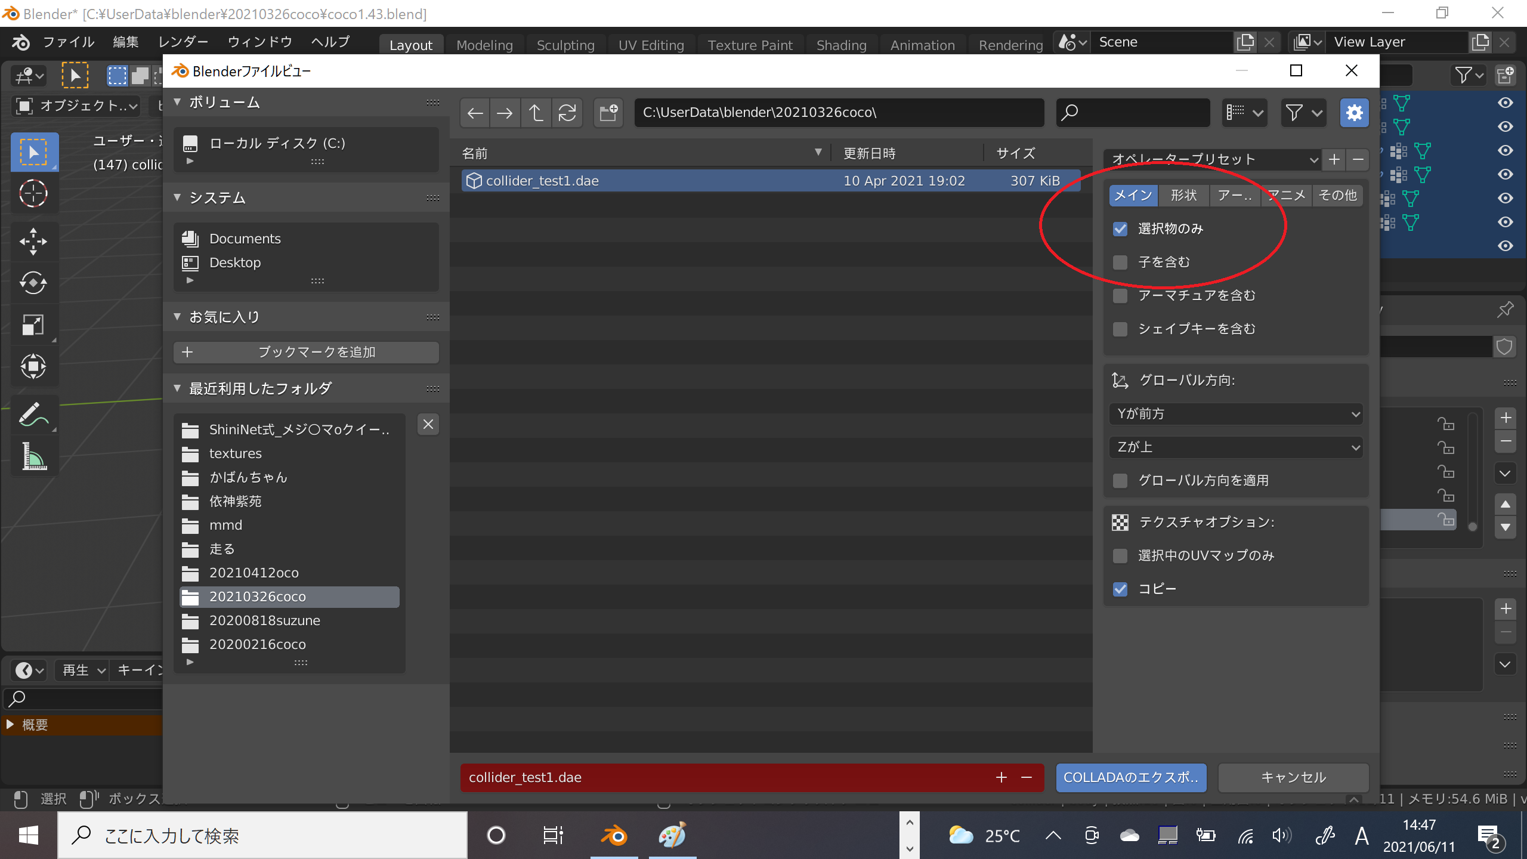Open the textures recent folder
This screenshot has width=1527, height=859.
(235, 454)
